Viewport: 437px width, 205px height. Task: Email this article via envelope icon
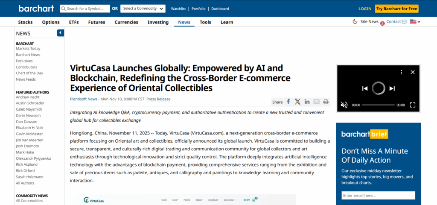316,102
